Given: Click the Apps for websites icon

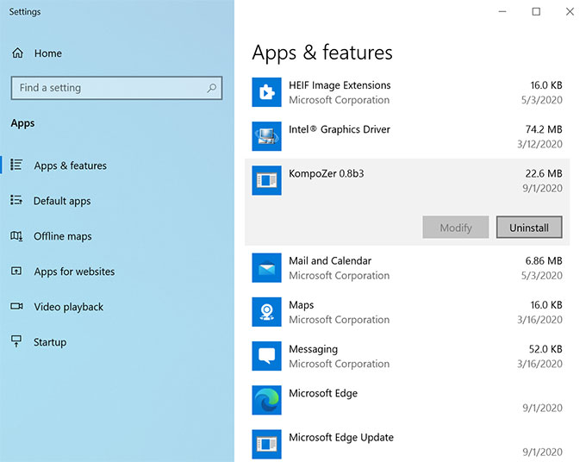Looking at the screenshot, I should point(16,271).
